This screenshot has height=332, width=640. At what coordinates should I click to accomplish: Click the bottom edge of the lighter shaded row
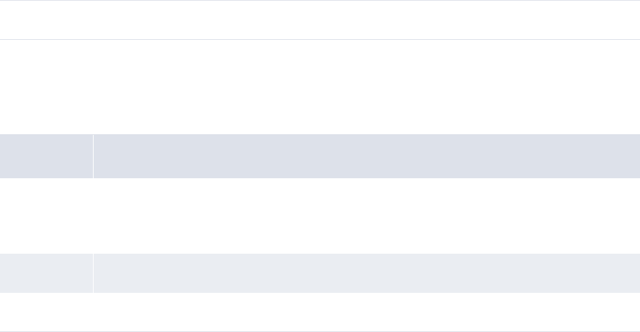(x=320, y=292)
